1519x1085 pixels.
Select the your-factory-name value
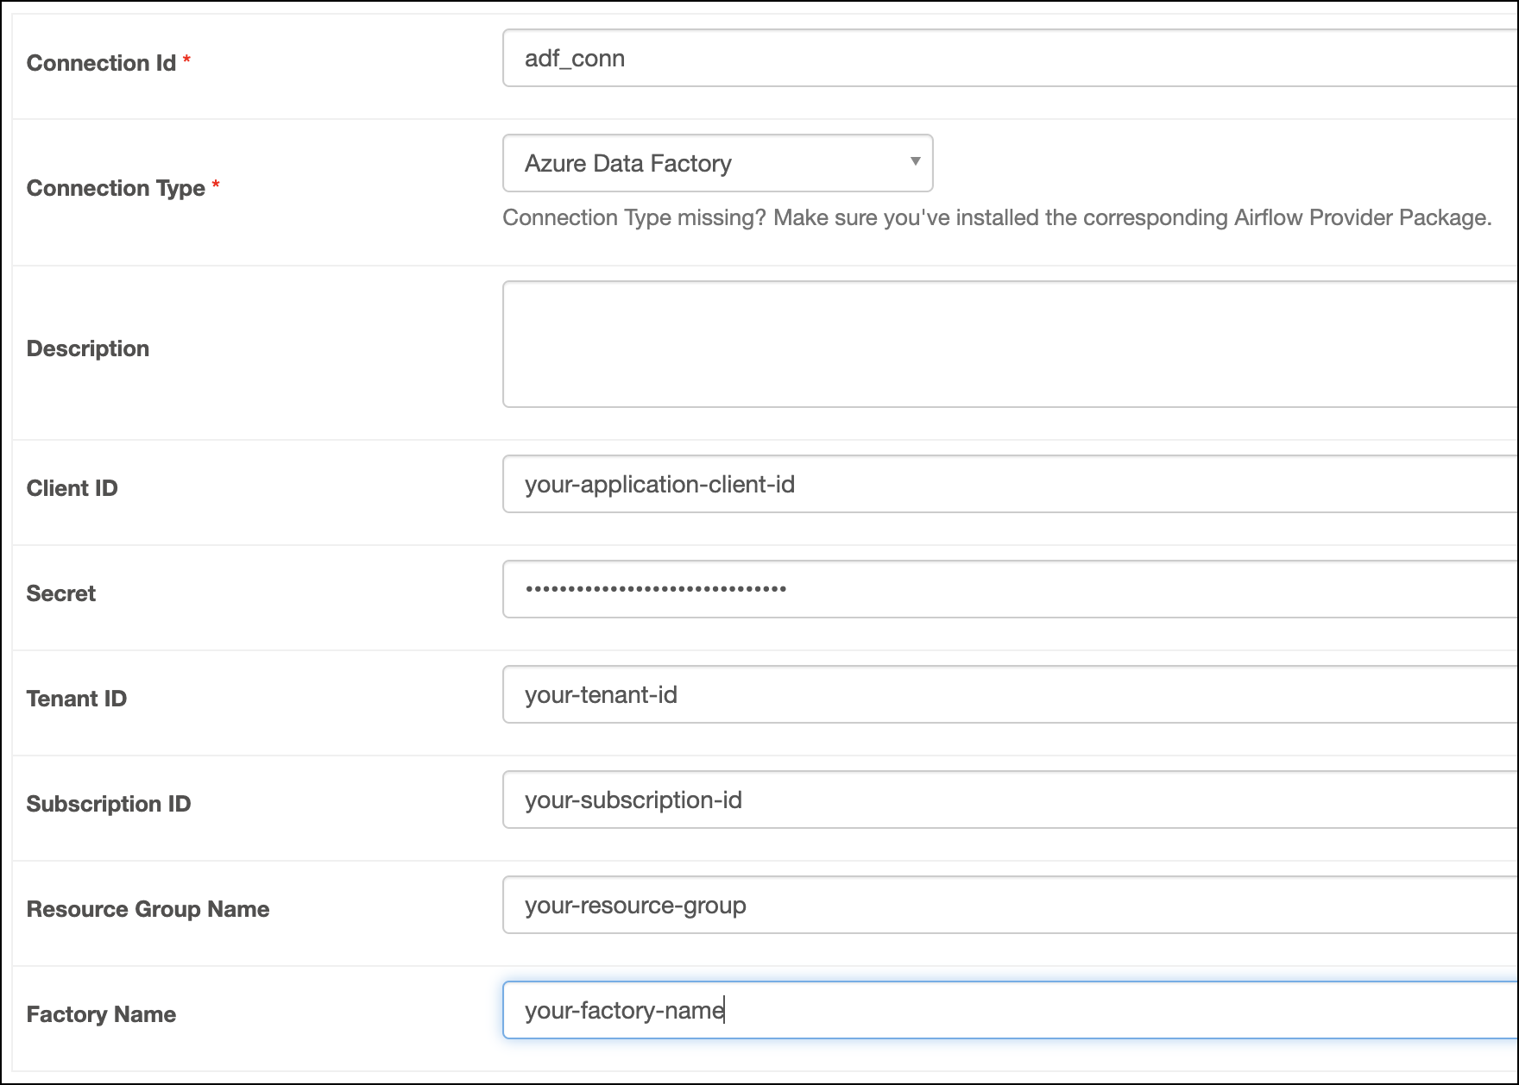624,1010
